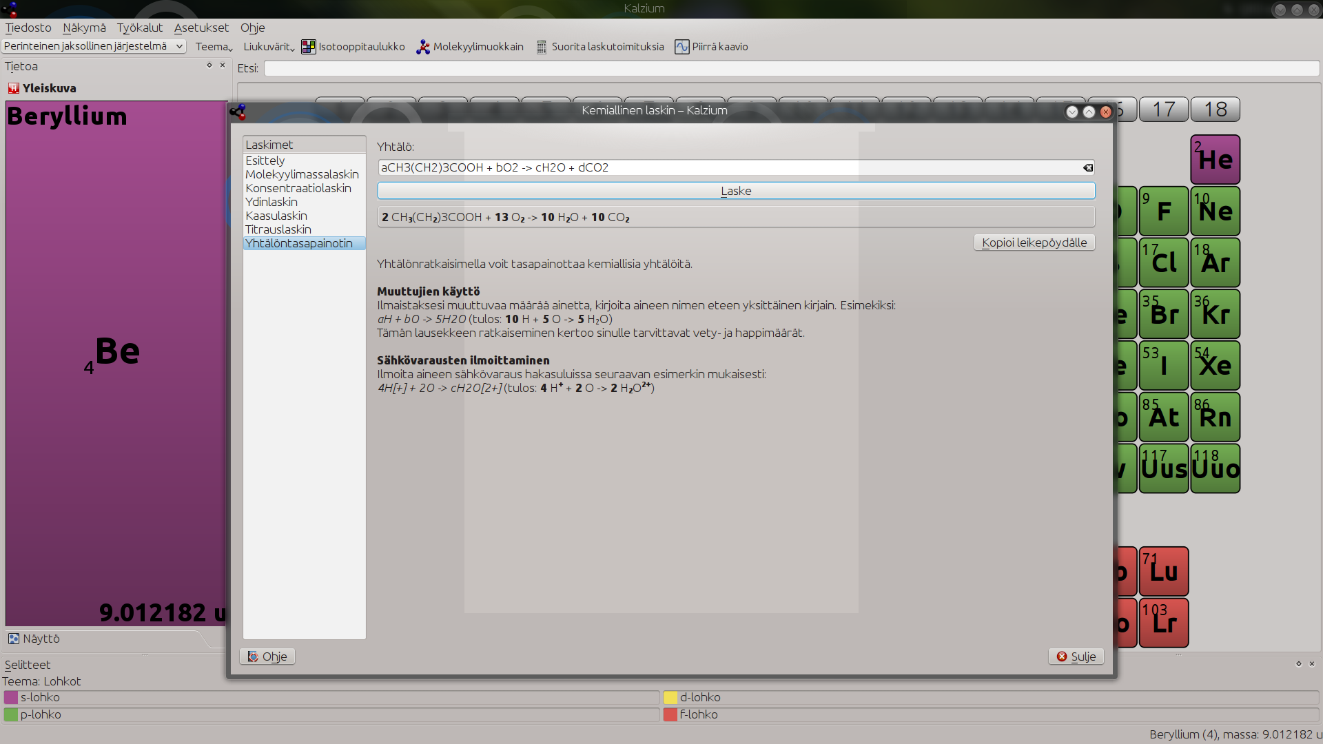Open Suorita laskutoimituksia calculator
1323x744 pixels.
[x=599, y=47]
